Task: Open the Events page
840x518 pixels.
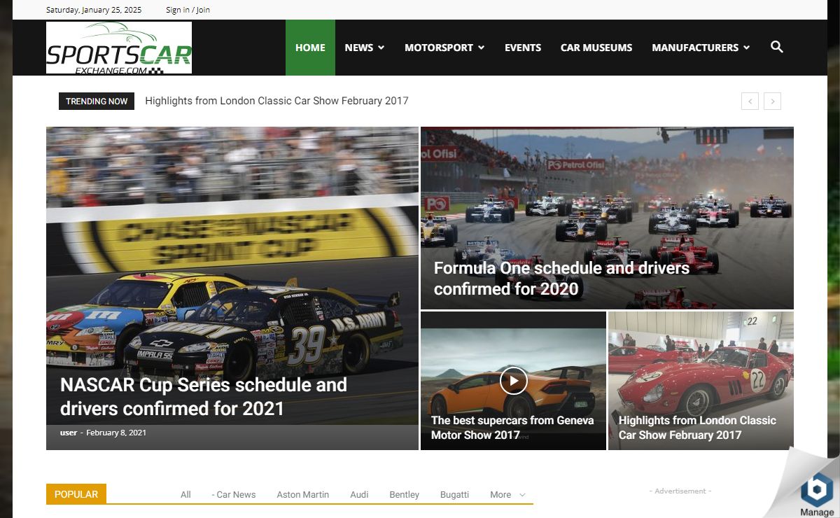Action: click(523, 48)
